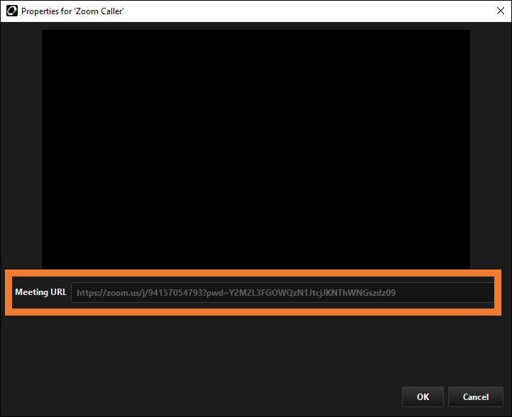
Task: Click the Meeting URL input field
Action: (x=282, y=293)
